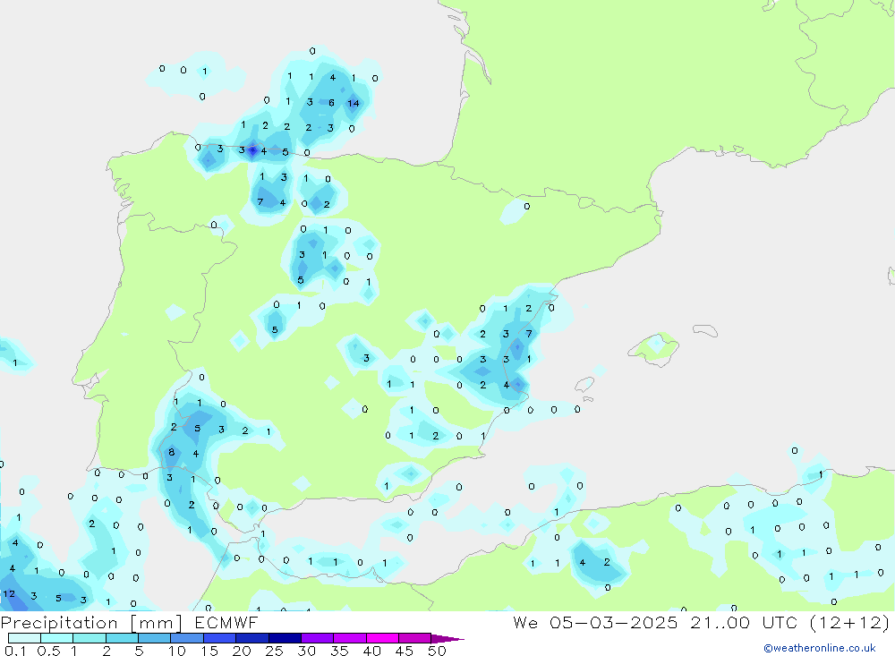Click the '15' legend scale label
Image resolution: width=895 pixels, height=656 pixels.
pos(209,651)
